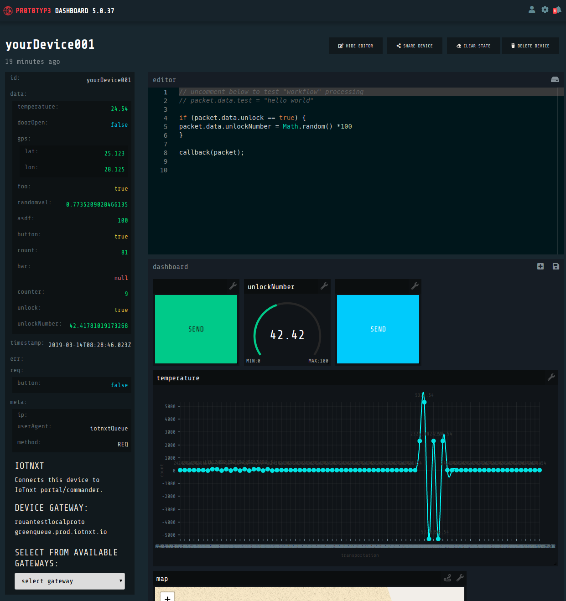Click the gps label in data tree
Screen dimensions: 566x601
pos(24,138)
